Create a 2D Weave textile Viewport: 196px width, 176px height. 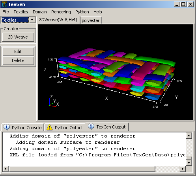(x=18, y=37)
